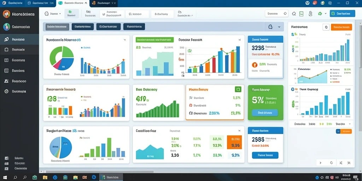Open the active app button on the taskbar
The width and height of the screenshot is (362, 181).
pos(111,177)
